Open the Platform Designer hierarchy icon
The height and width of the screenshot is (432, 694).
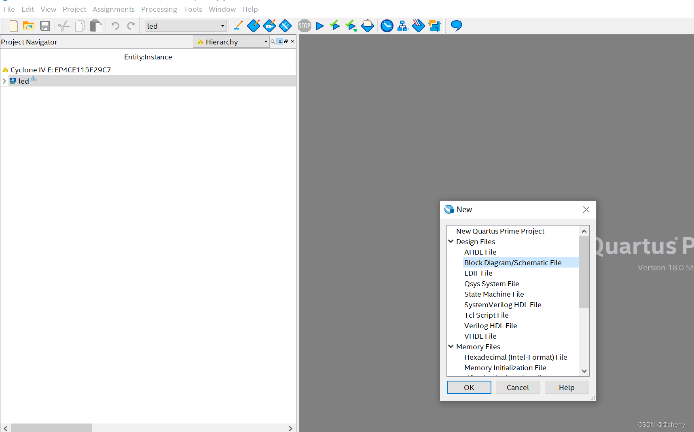[x=403, y=26]
